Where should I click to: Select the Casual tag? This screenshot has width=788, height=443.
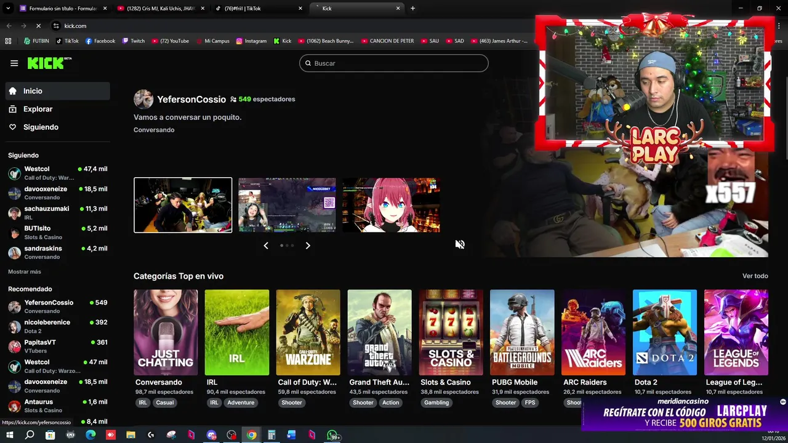click(x=164, y=402)
